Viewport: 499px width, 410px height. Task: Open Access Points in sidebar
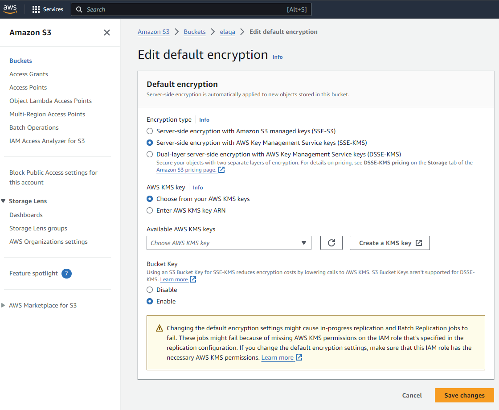point(28,87)
